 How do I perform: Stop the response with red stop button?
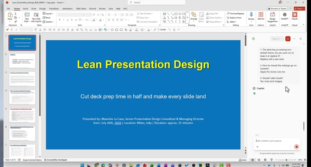pos(296,147)
